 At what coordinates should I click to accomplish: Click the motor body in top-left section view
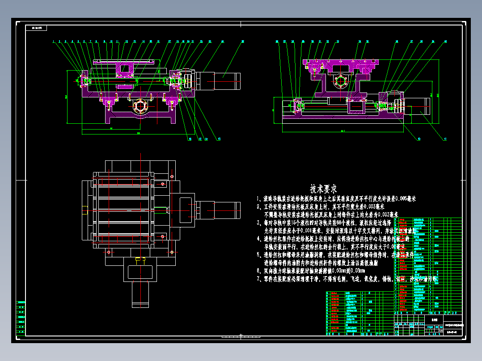click(218, 81)
